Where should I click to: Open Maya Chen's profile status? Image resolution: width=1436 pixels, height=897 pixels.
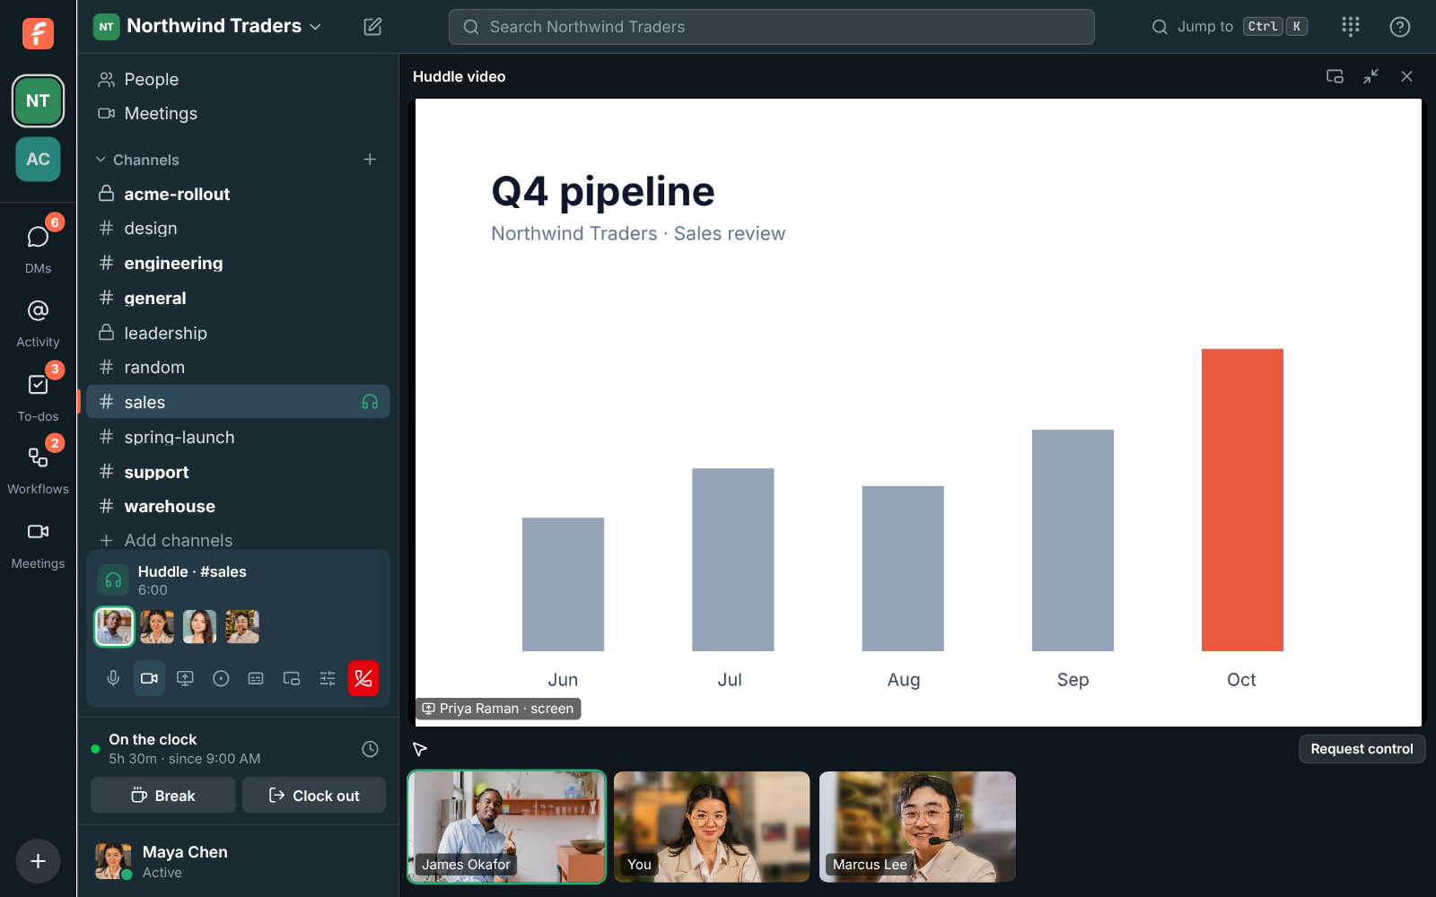(238, 861)
